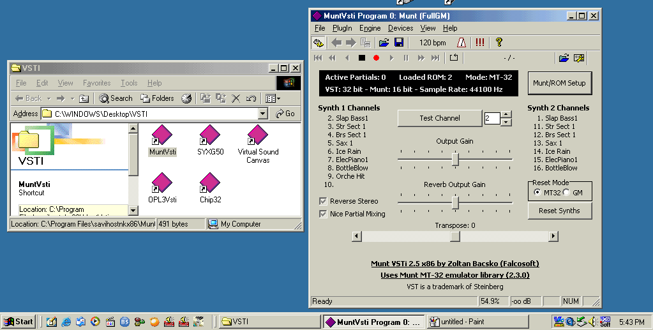
Task: Click the program list icon after the arrows
Action: 366,43
